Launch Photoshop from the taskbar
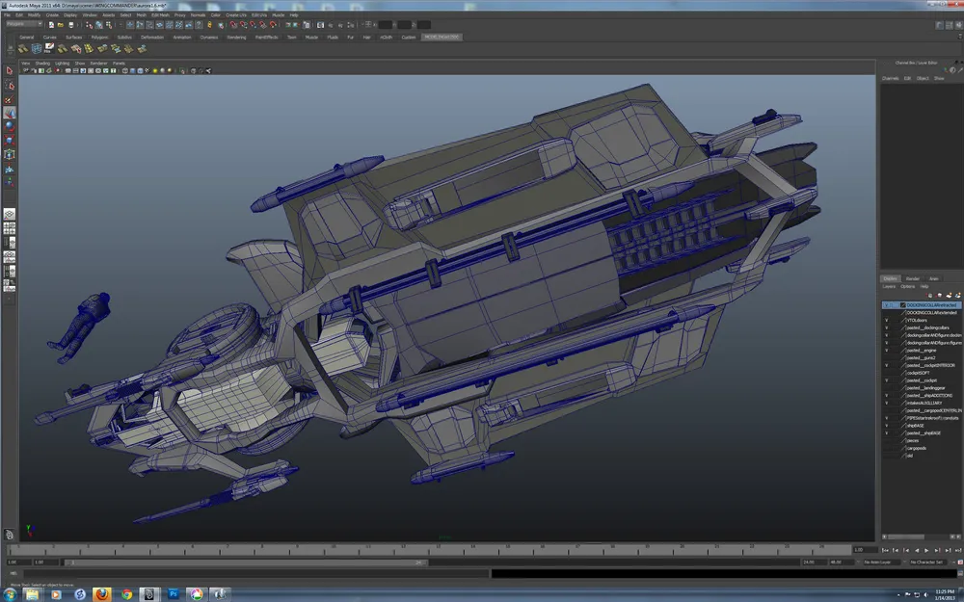 pos(174,593)
